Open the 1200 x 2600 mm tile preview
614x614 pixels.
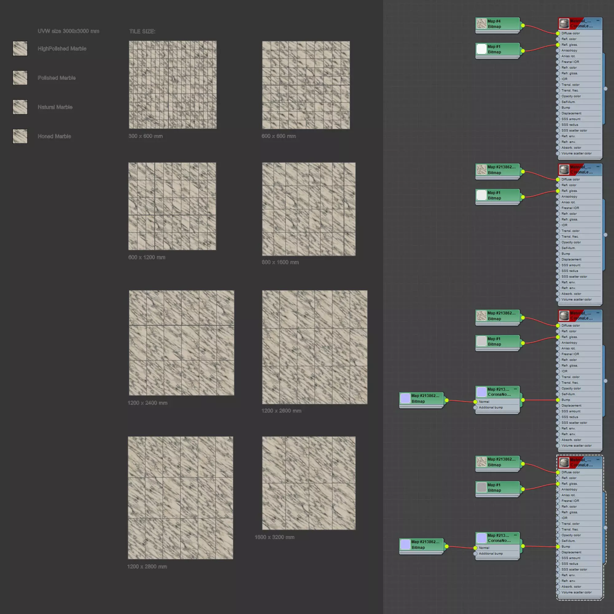(315, 347)
